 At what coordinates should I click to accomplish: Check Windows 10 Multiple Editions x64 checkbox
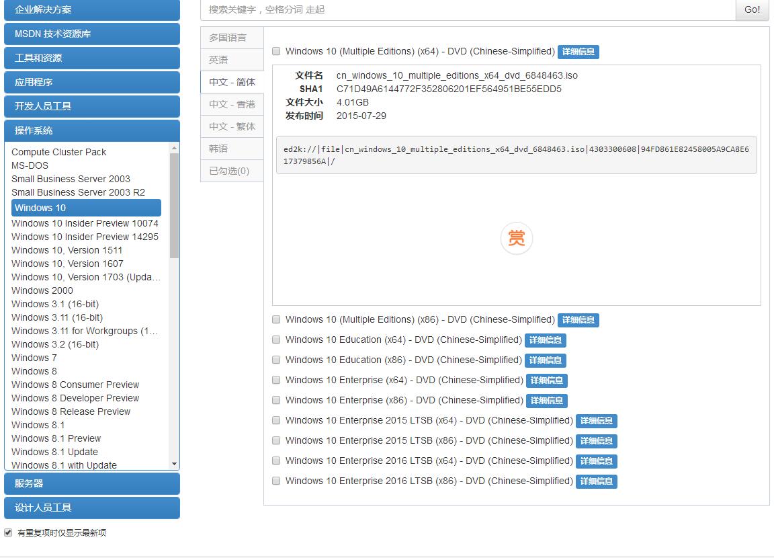[276, 51]
